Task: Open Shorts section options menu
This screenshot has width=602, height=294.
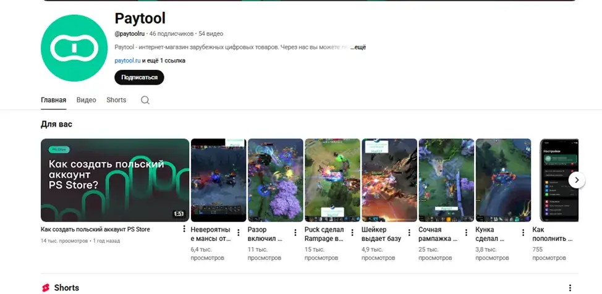Action: (x=570, y=288)
